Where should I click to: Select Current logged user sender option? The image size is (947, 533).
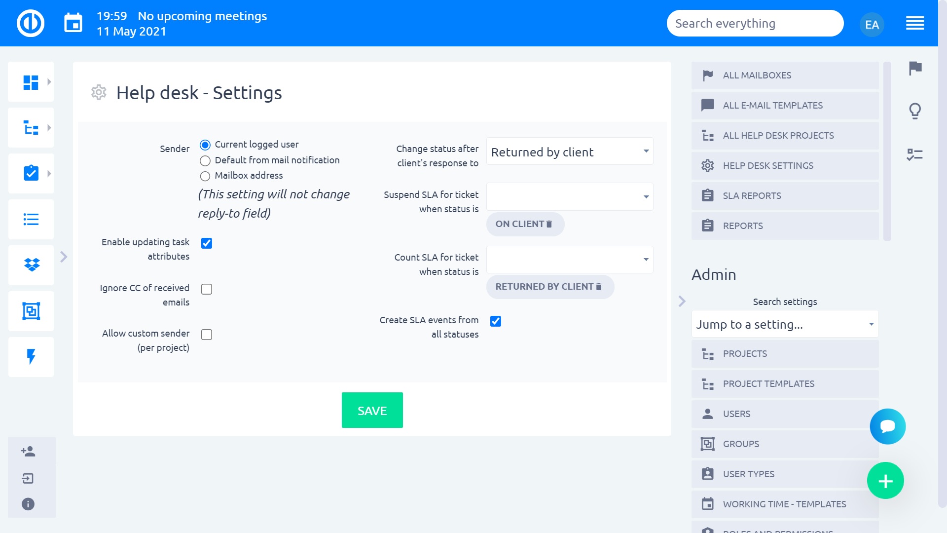tap(205, 145)
